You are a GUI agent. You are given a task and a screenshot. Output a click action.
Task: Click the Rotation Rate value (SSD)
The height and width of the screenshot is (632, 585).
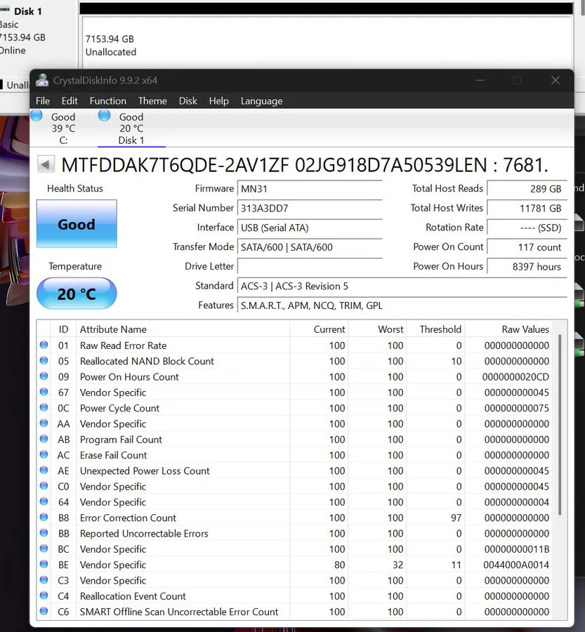(x=527, y=228)
